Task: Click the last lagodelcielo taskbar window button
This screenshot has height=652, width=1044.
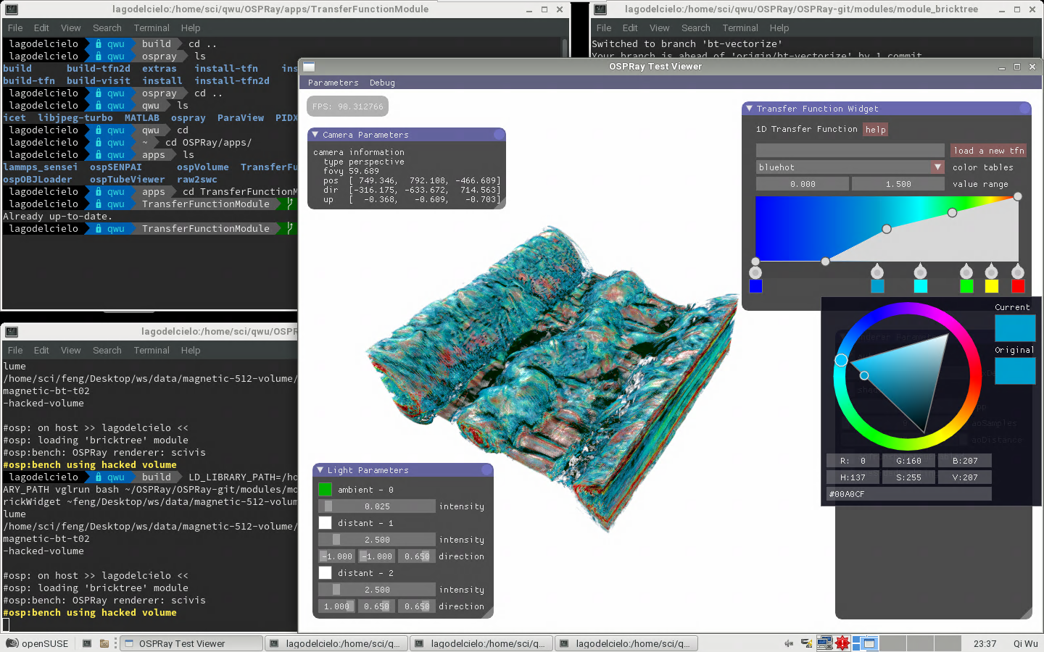Action: pos(626,643)
